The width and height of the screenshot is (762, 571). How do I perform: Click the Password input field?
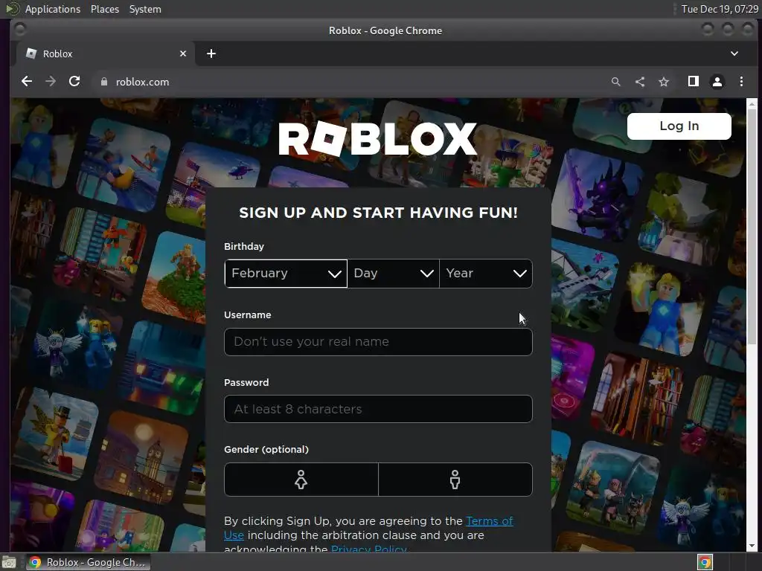pos(378,409)
